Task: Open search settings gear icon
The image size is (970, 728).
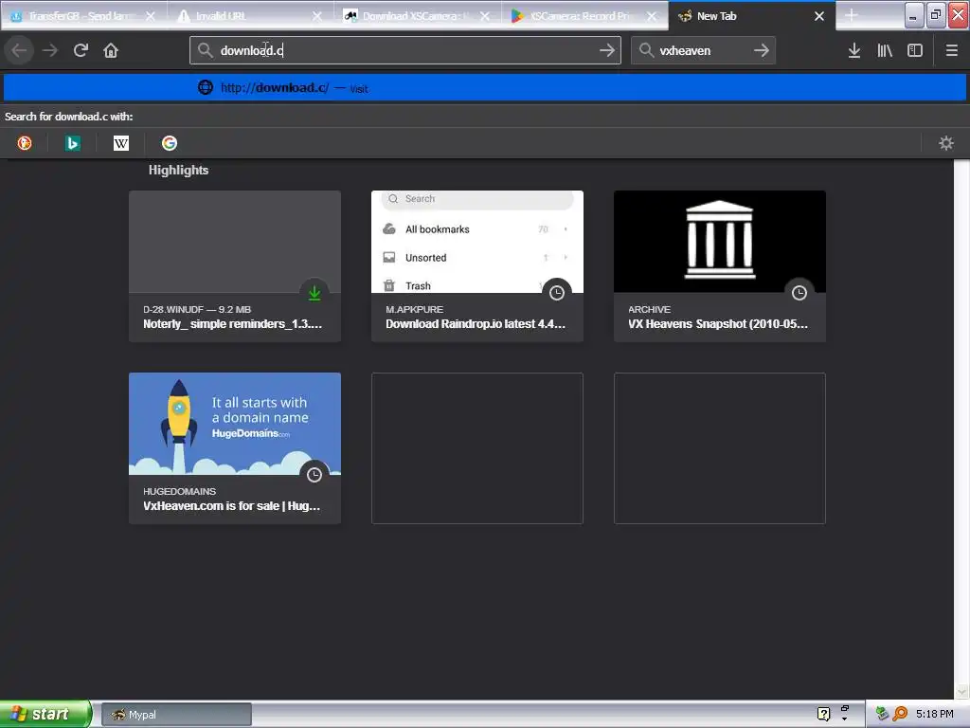Action: tap(946, 143)
